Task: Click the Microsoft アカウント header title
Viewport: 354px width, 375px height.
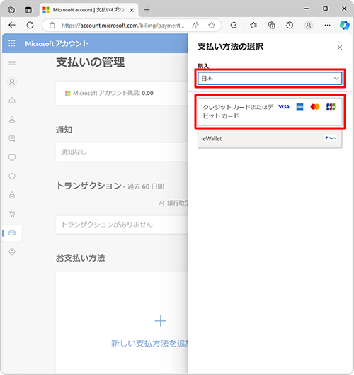Action: (x=57, y=43)
